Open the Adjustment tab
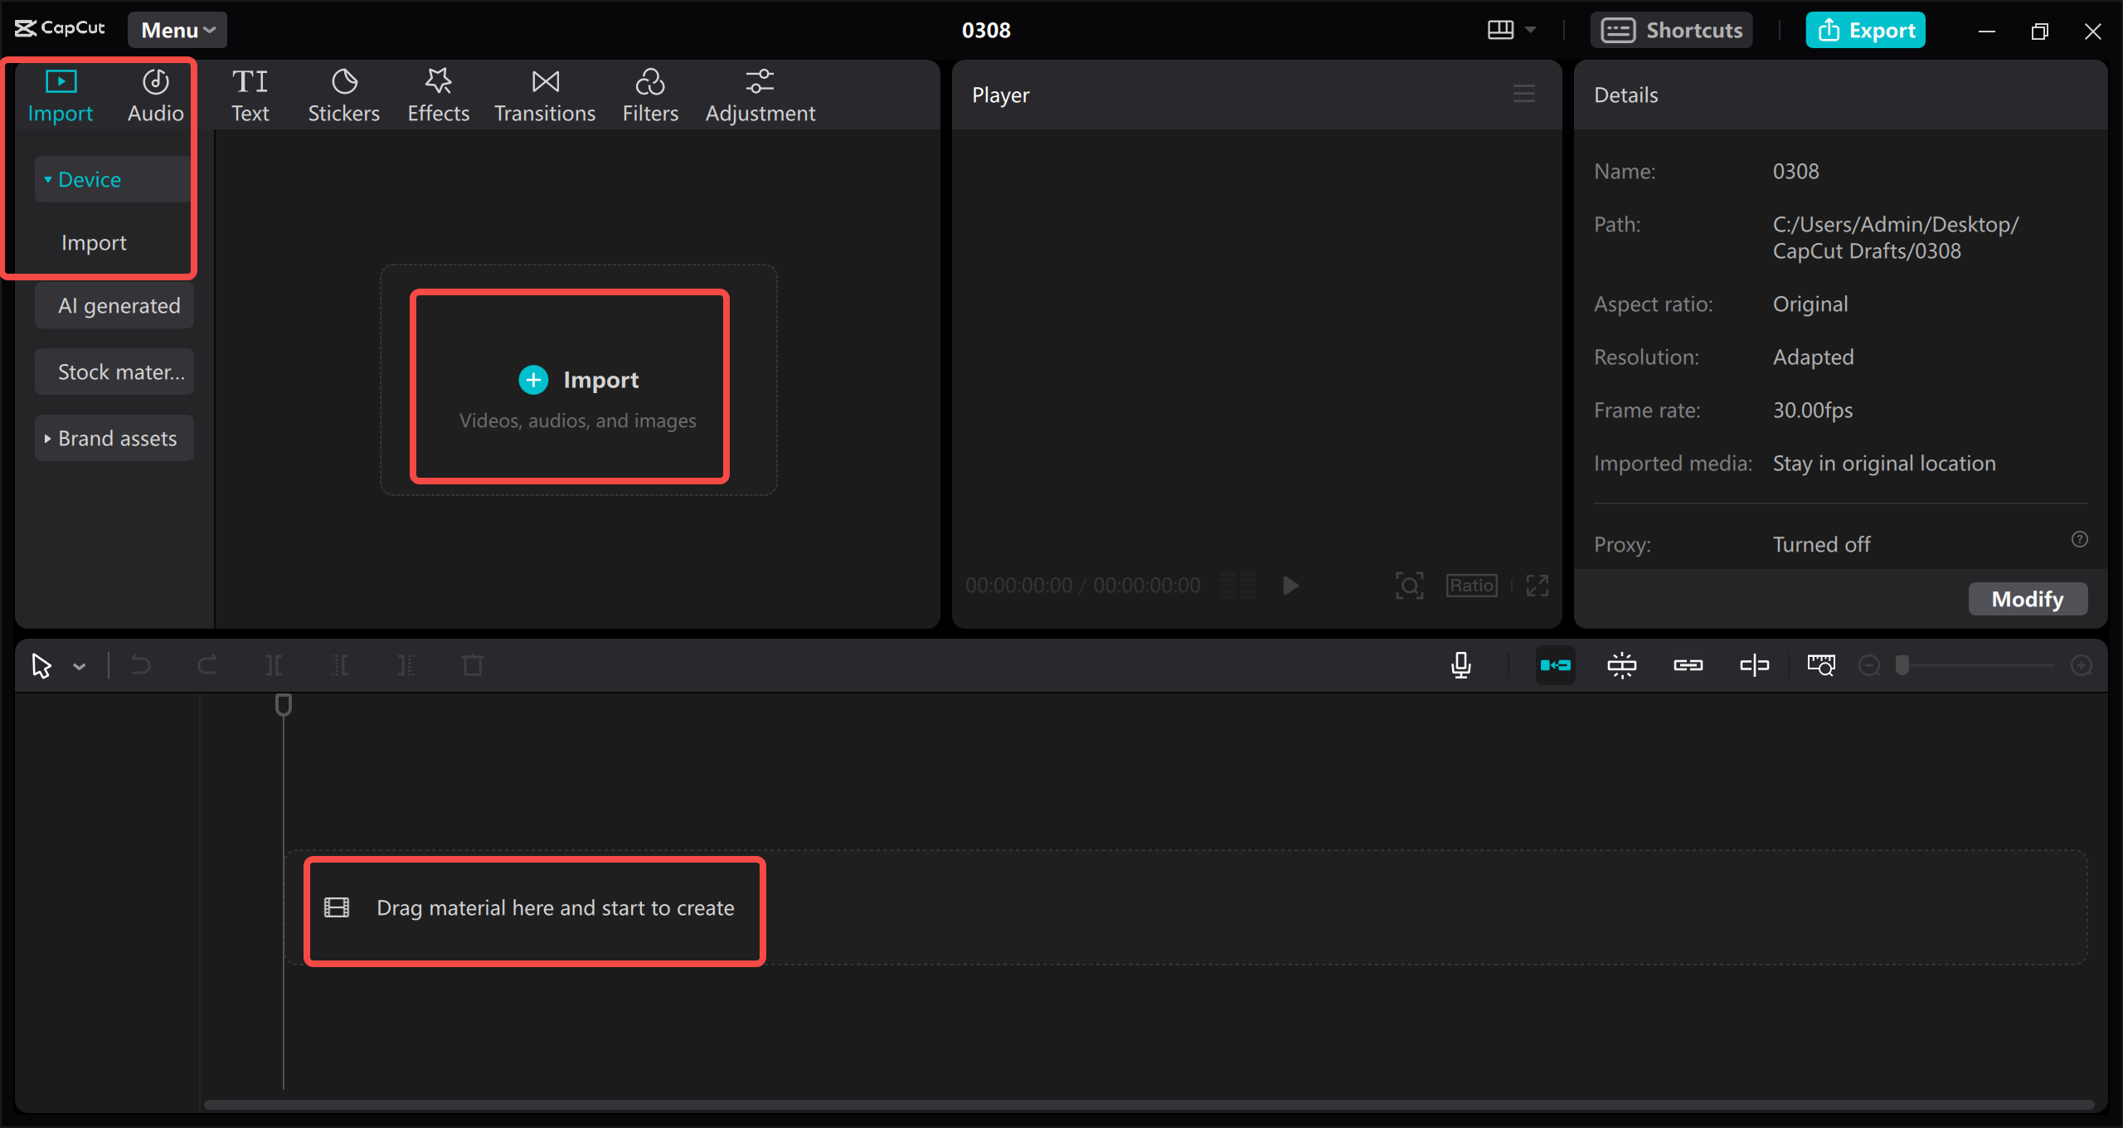2123x1128 pixels. point(760,95)
